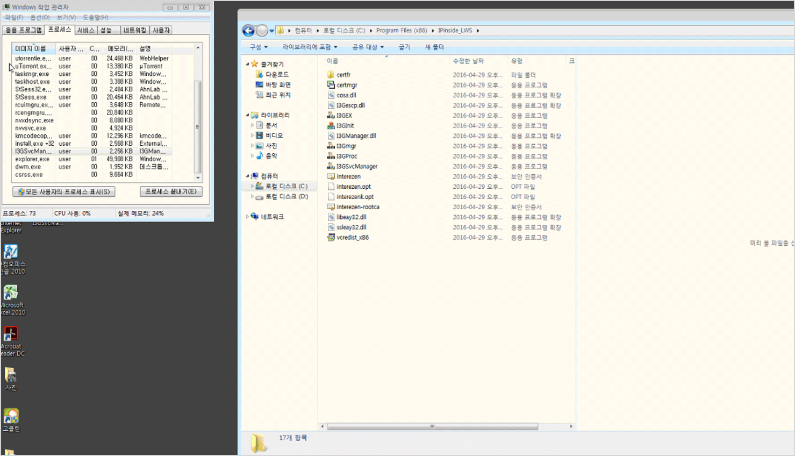
Task: Open the 고클린 desktop shortcut
Action: pos(11,417)
